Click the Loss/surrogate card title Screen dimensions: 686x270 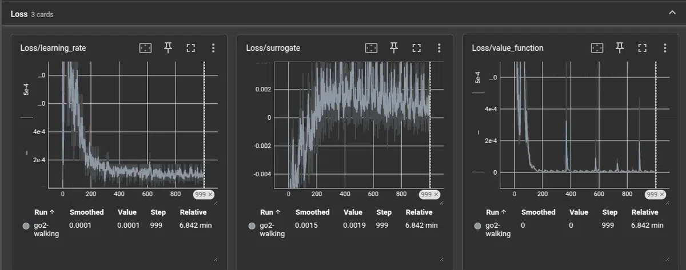tap(273, 49)
